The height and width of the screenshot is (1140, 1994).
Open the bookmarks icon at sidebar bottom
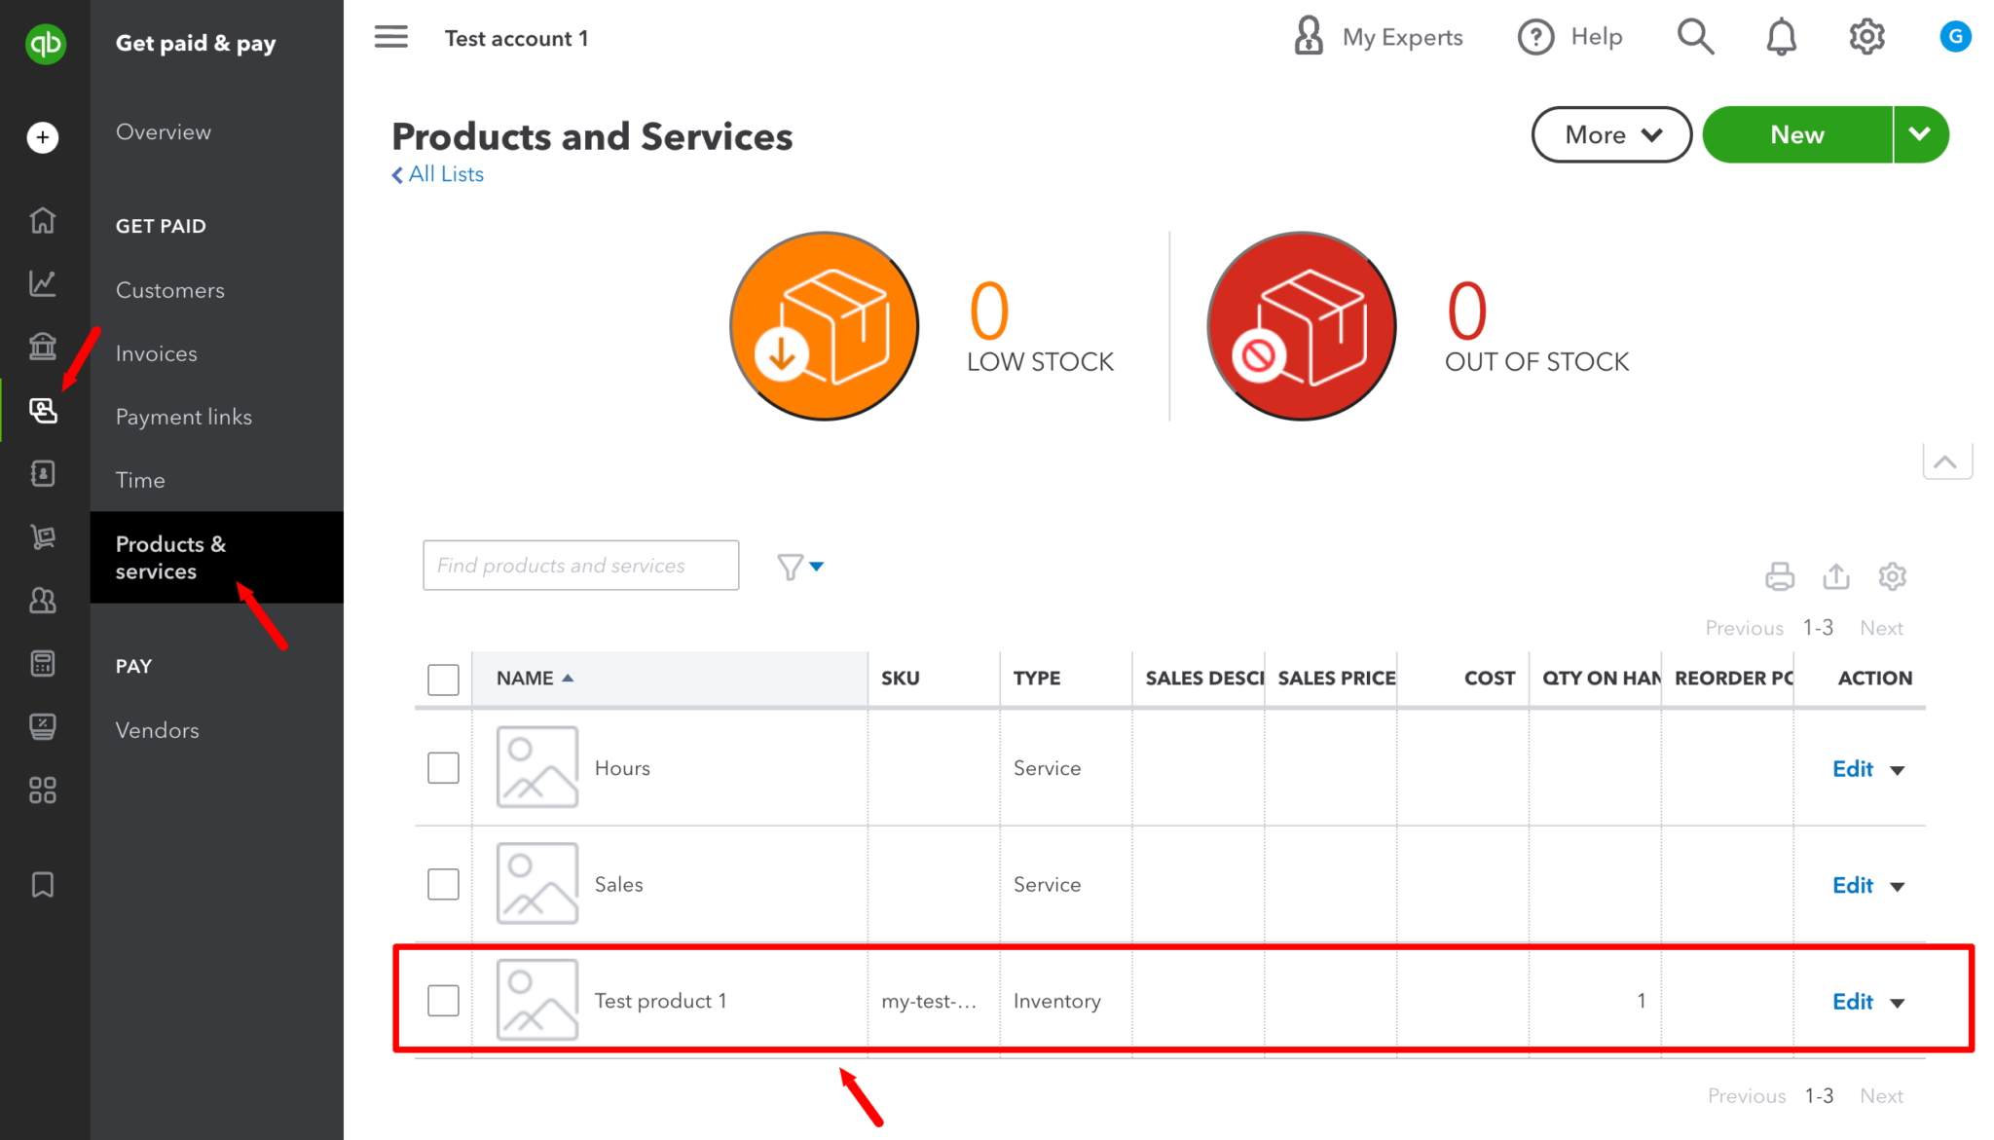pyautogui.click(x=43, y=884)
